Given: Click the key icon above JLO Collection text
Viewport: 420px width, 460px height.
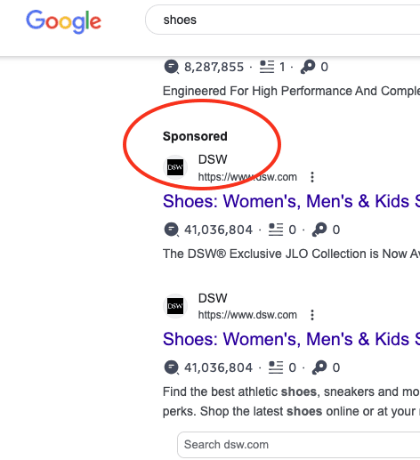Looking at the screenshot, I should (319, 230).
